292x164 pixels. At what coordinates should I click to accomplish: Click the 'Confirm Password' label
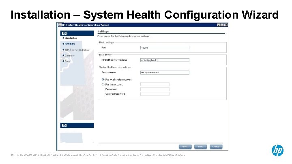click(x=115, y=94)
